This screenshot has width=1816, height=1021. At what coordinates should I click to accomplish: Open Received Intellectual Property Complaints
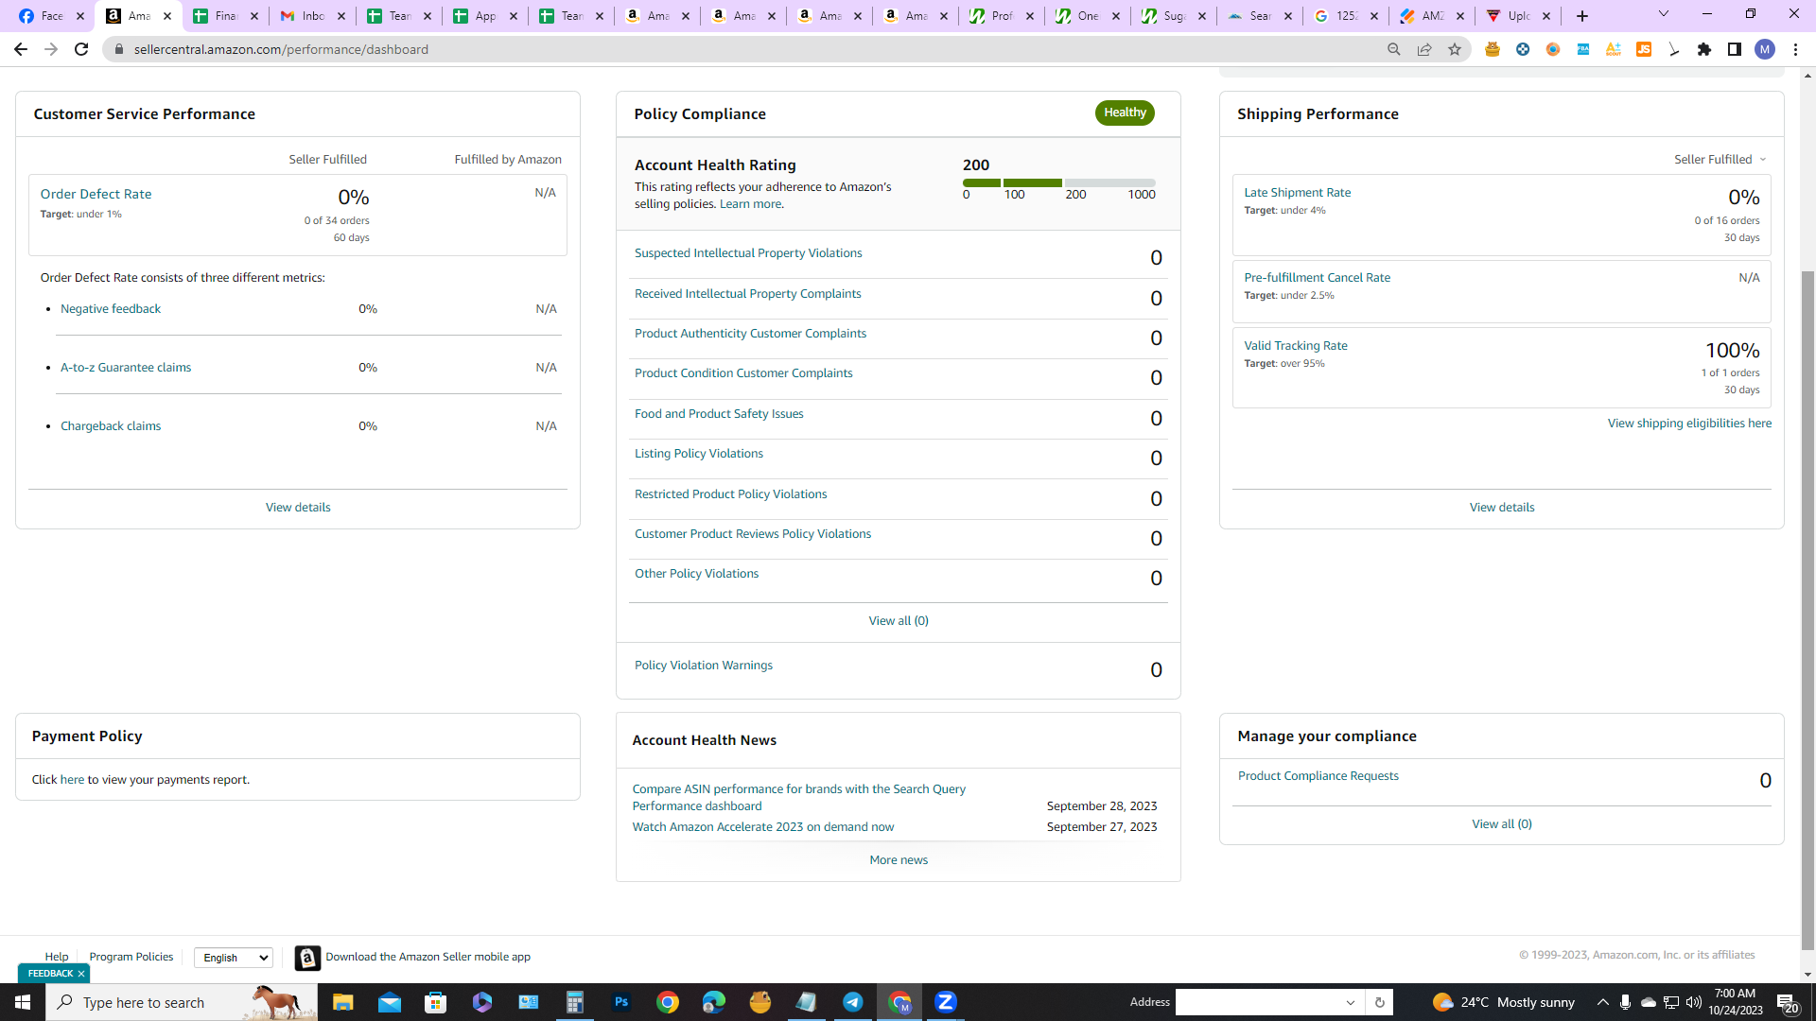[x=748, y=294]
